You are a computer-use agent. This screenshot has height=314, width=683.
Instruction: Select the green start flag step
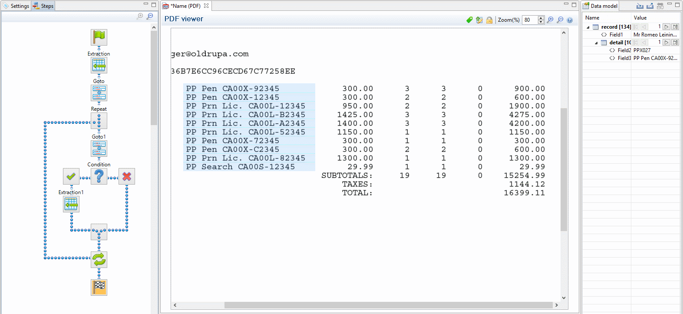99,37
